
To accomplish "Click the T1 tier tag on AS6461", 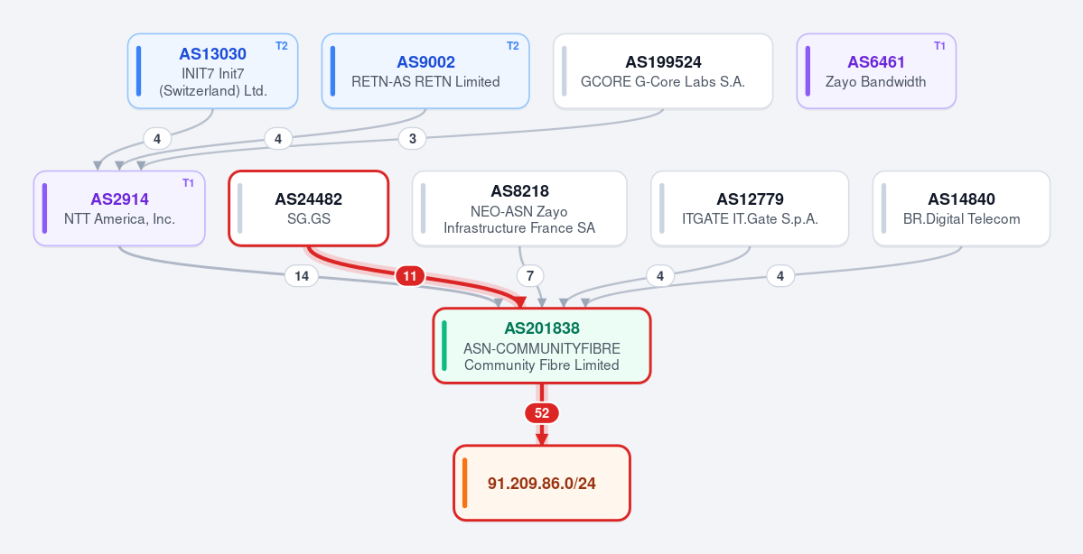I will pyautogui.click(x=939, y=45).
